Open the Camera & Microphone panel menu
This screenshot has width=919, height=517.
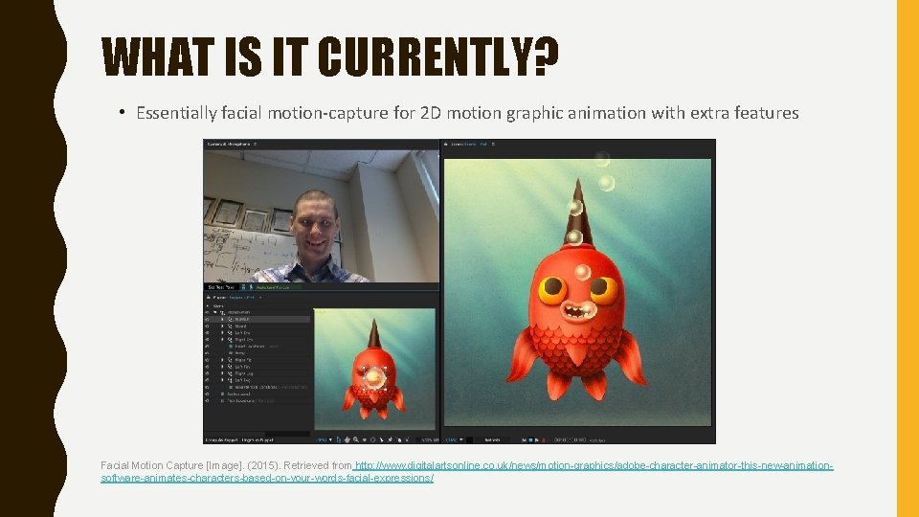click(x=255, y=144)
